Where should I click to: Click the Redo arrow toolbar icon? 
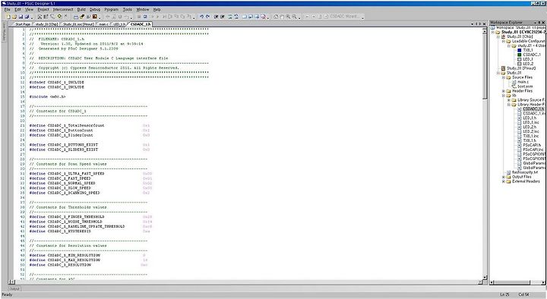click(x=208, y=17)
